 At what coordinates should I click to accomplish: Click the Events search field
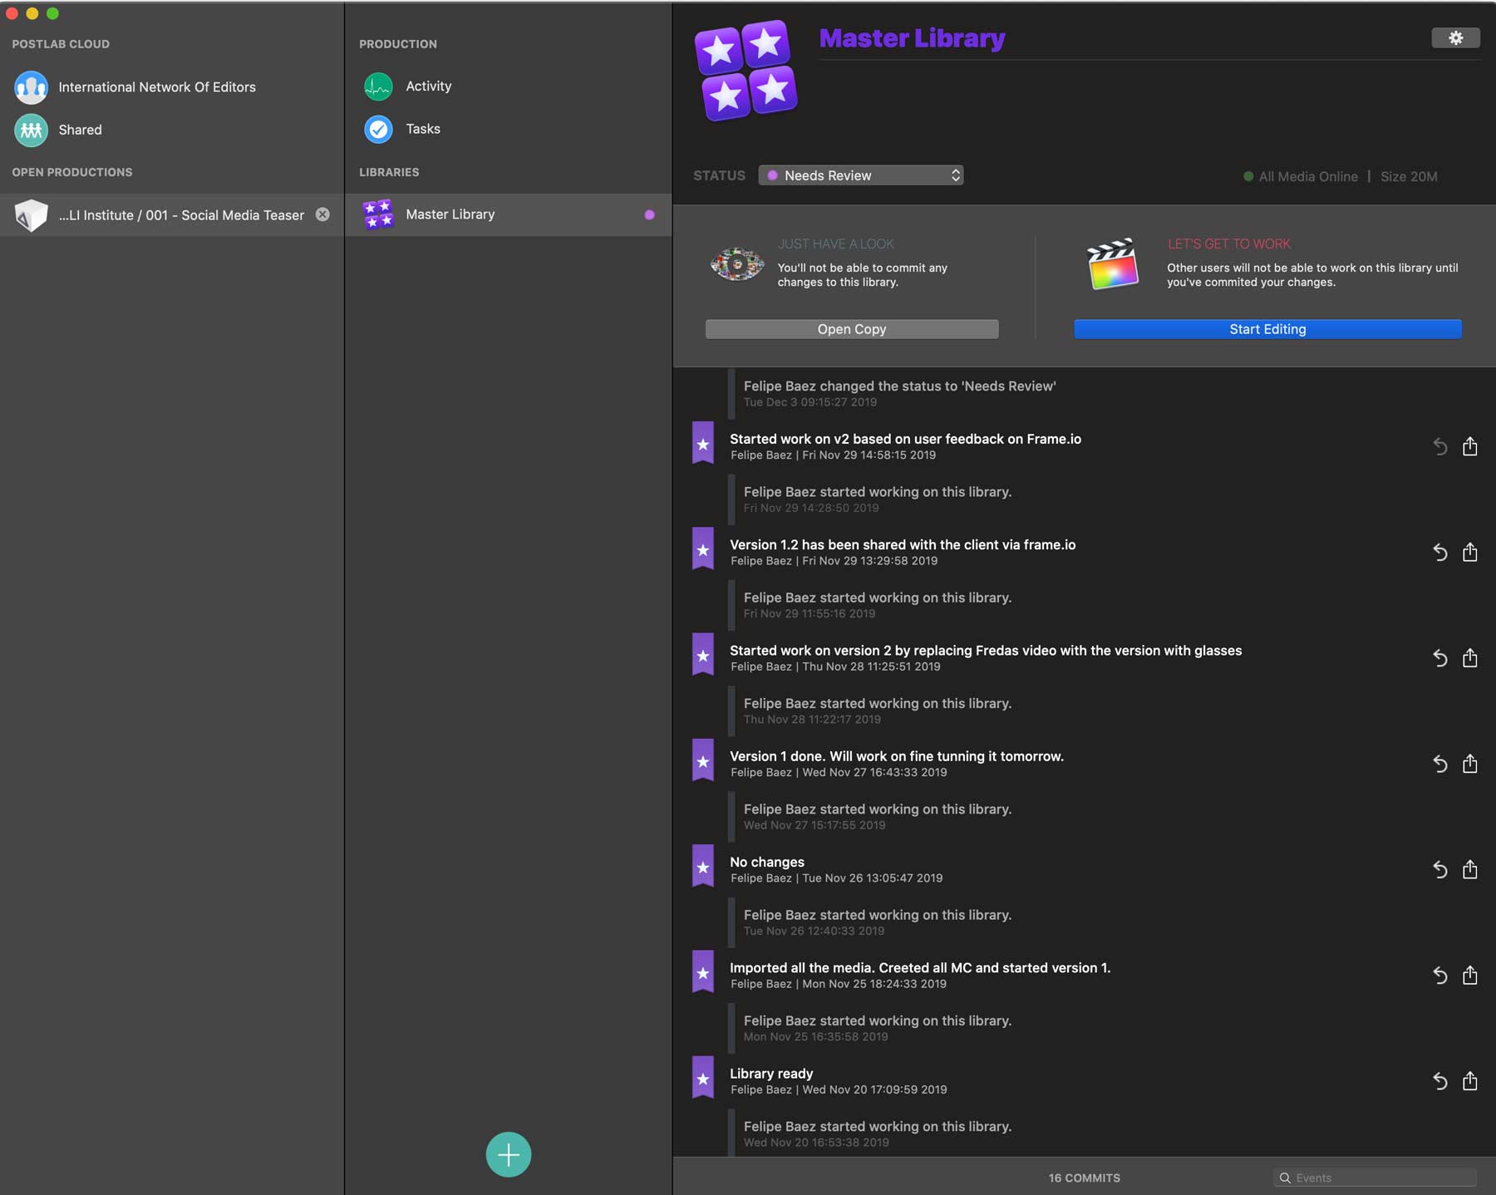point(1375,1178)
